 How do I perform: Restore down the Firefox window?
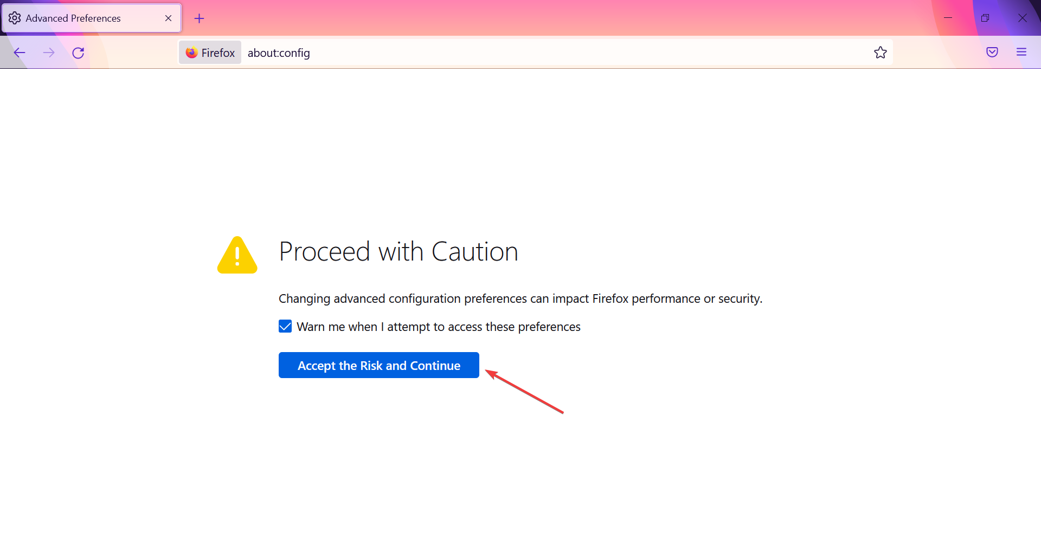[x=985, y=18]
